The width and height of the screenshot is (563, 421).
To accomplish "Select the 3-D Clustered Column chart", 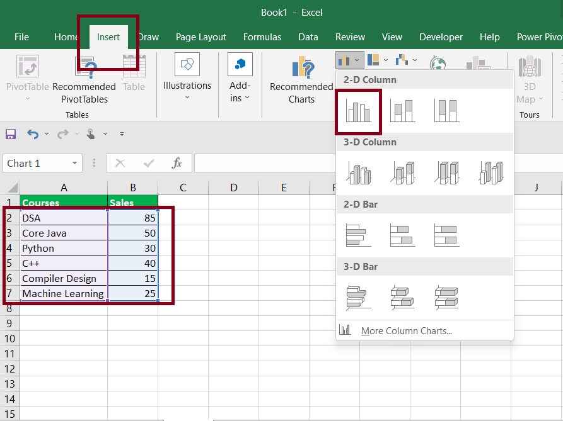I will 359,173.
